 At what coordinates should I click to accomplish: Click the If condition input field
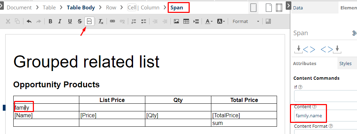[x=326, y=96]
